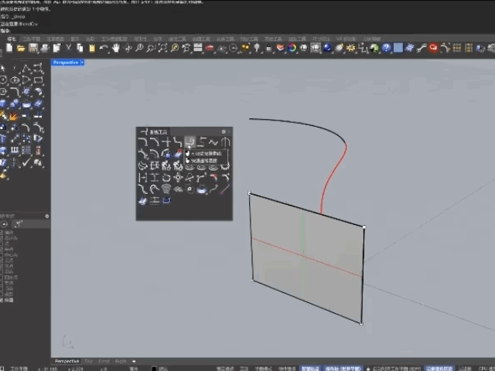This screenshot has width=495, height=371.
Task: Toggle the third object snap checkbox
Action: point(2,243)
